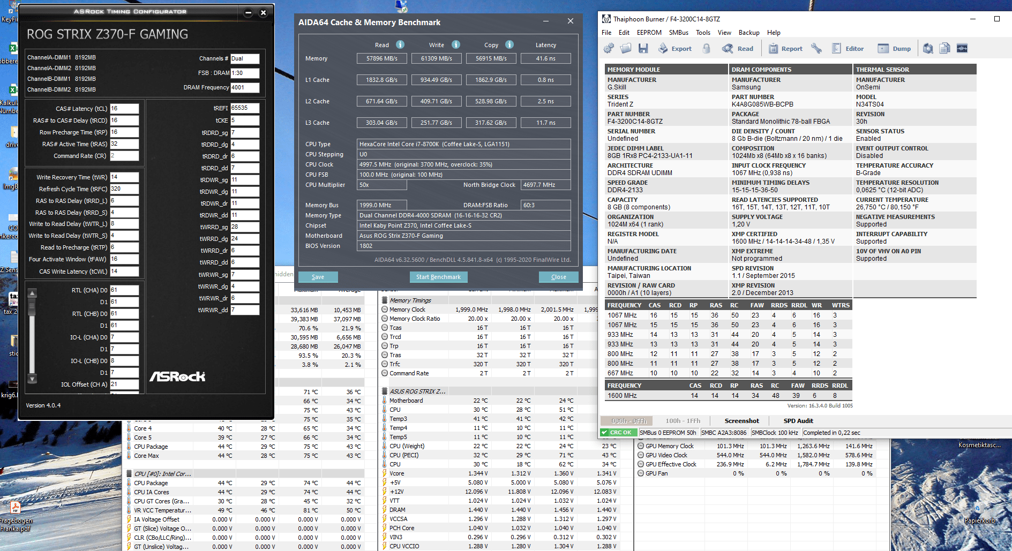Switch to the SPD Audit tab
1012x551 pixels.
(798, 421)
